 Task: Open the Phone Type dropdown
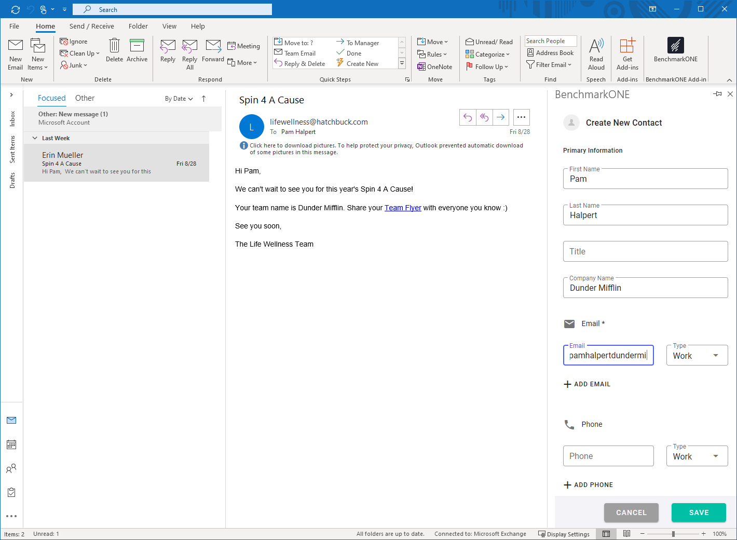coord(697,456)
